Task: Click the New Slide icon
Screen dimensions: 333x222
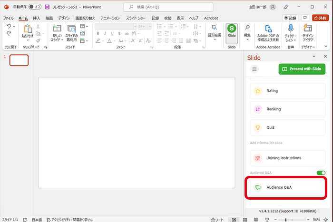Action: (57, 28)
